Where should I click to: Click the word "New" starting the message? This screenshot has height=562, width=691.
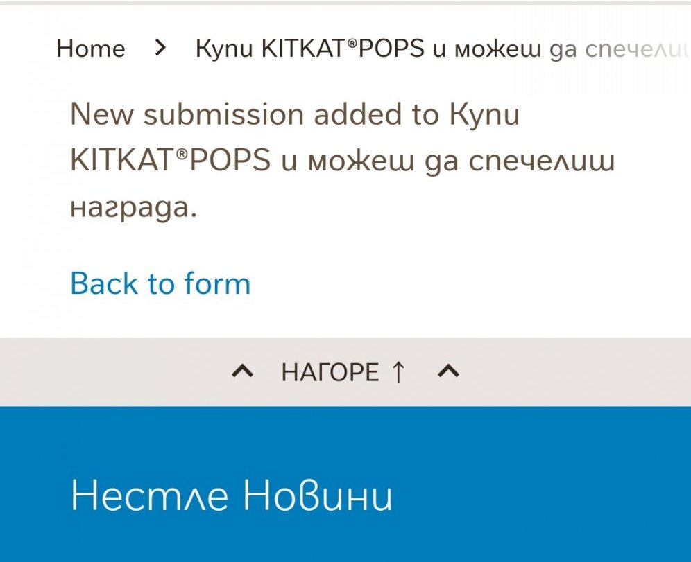coord(101,114)
